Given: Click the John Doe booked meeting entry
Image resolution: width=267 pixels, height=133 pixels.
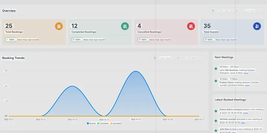Looking at the screenshot, I should click(241, 131).
